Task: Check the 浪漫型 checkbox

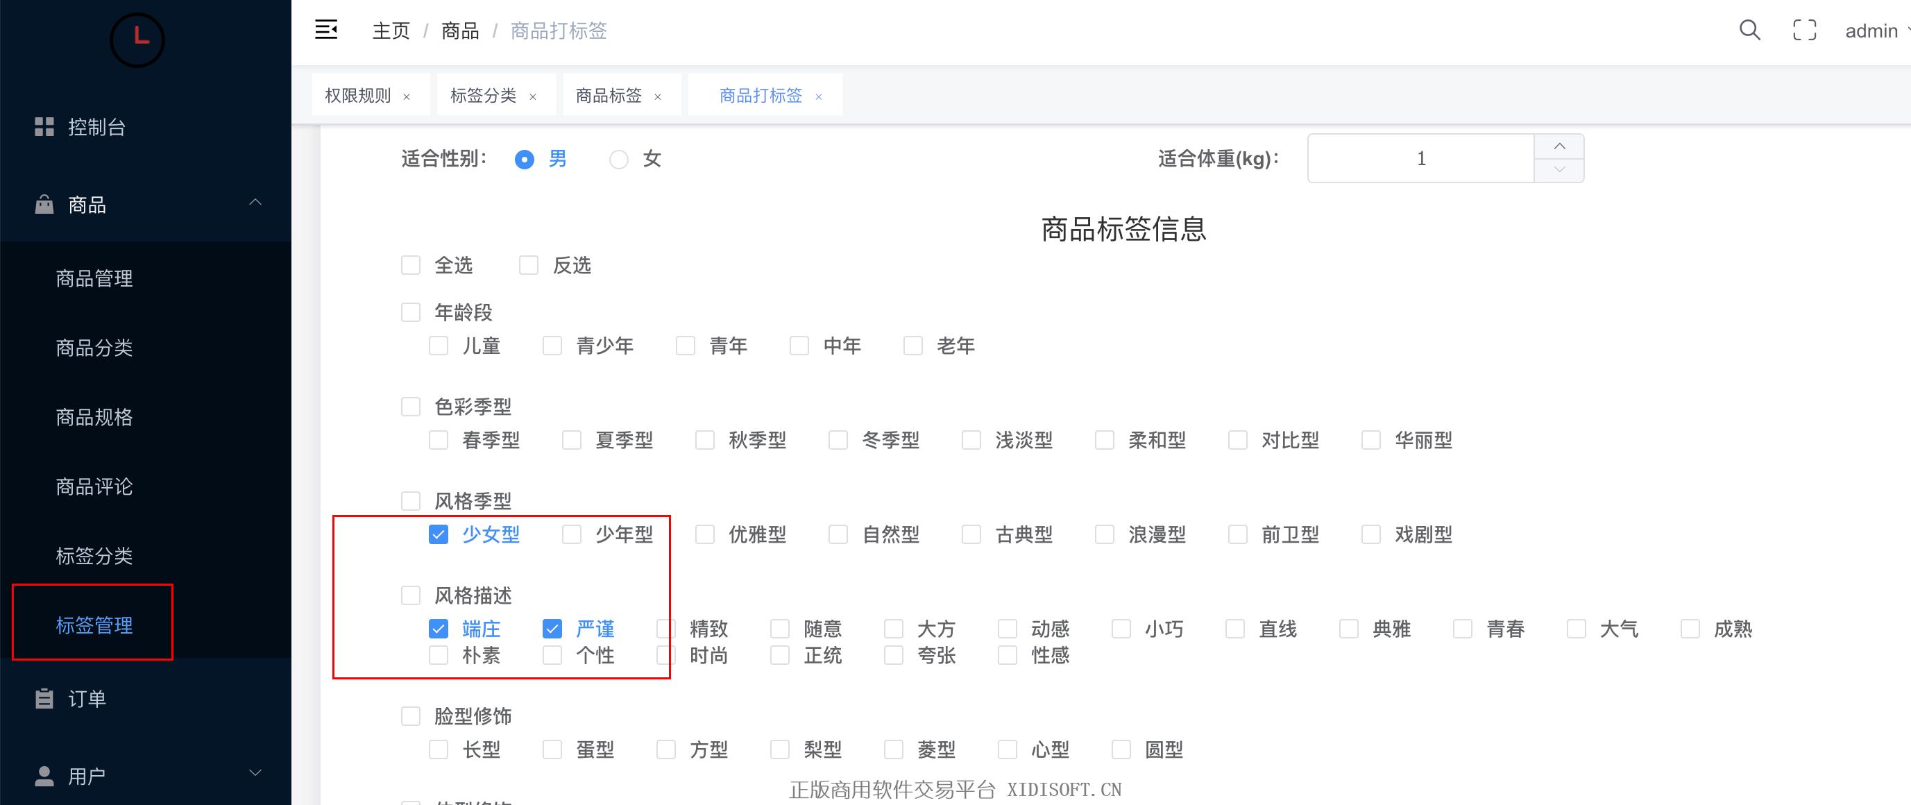Action: pos(1105,534)
